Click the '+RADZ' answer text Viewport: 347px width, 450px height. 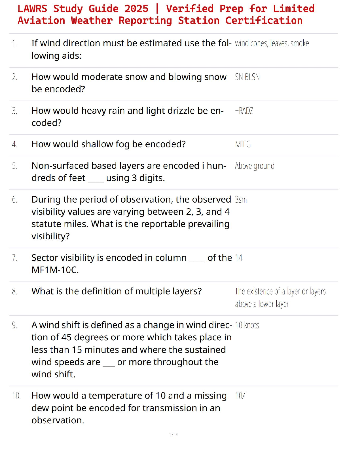coord(244,111)
